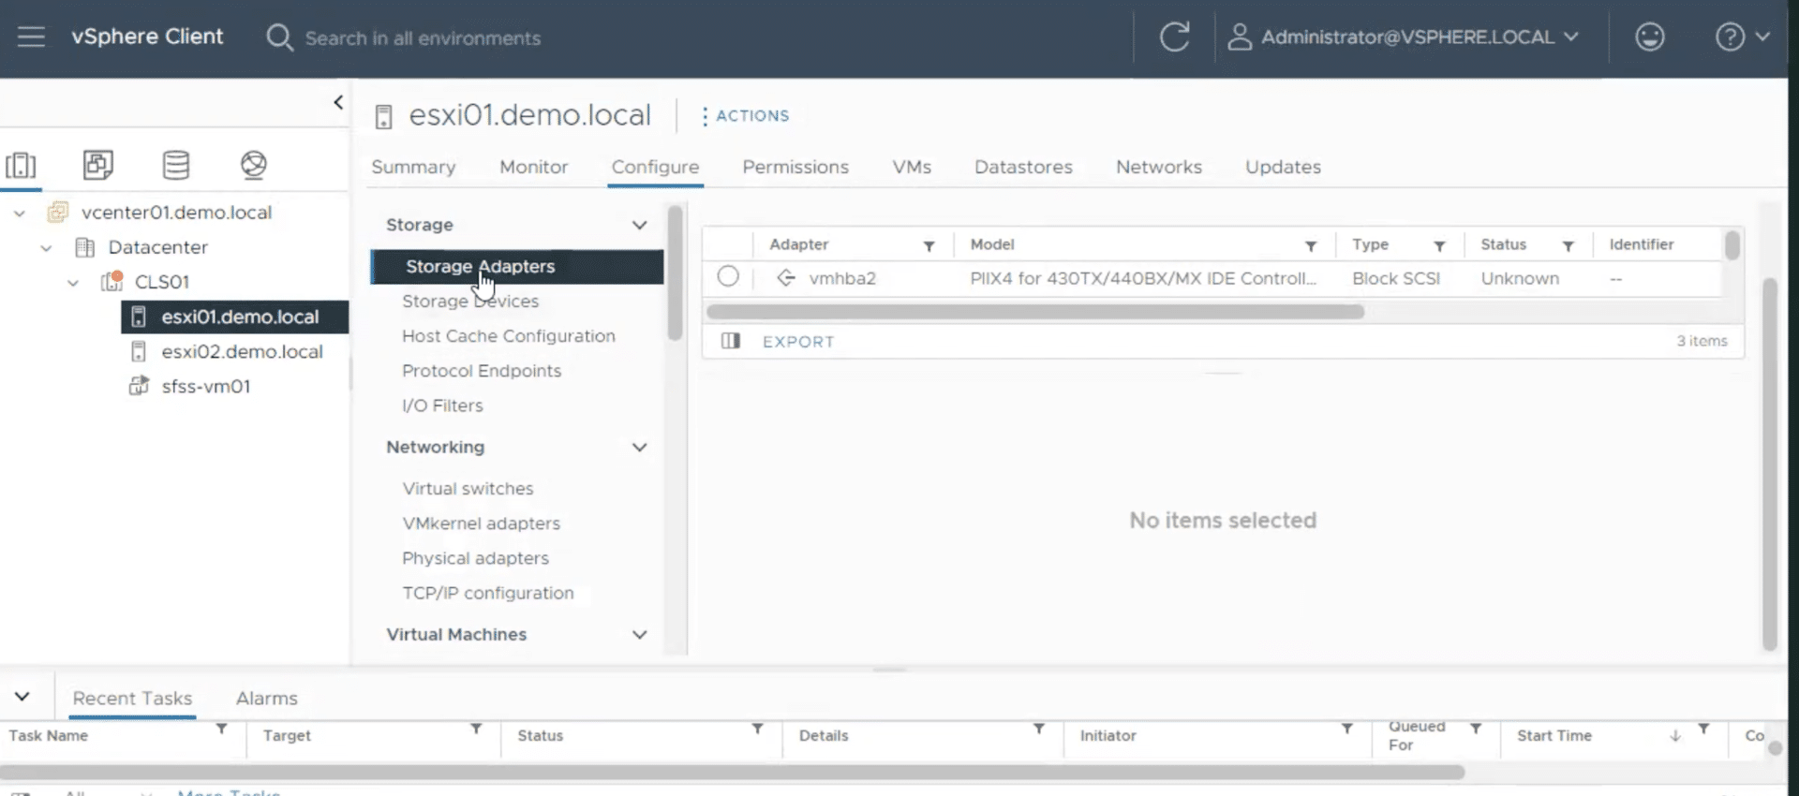Click Recent Tasks horizontal scrollbar

(733, 772)
